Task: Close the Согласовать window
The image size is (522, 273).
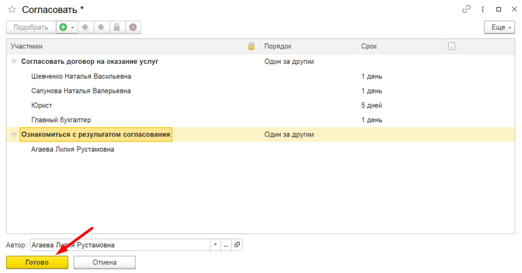Action: coord(514,9)
